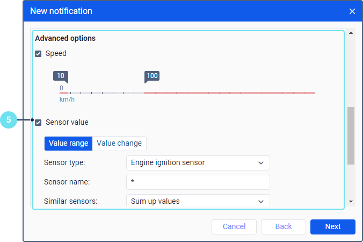363x242 pixels.
Task: Open the Sensor type dropdown
Action: 198,162
